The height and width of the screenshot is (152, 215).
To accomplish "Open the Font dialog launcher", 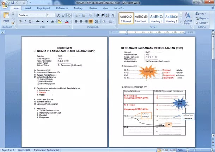I will coord(70,27).
